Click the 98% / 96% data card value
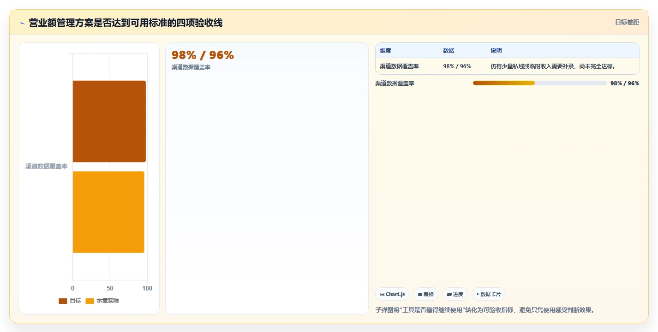The image size is (658, 332). click(203, 55)
